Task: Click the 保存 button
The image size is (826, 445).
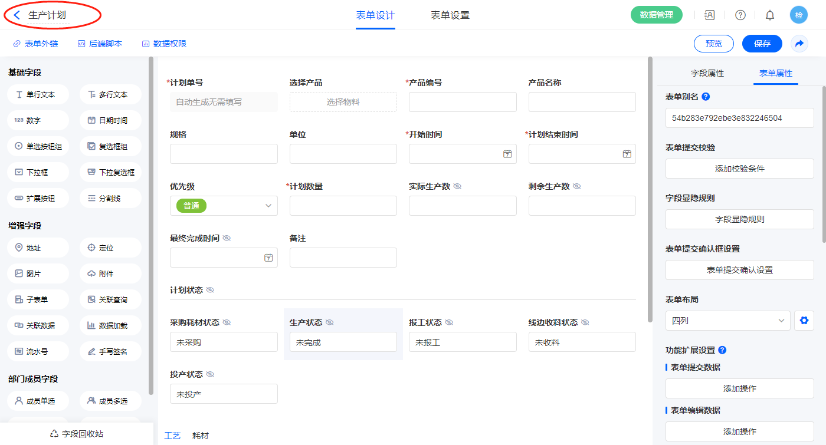Action: pos(762,44)
